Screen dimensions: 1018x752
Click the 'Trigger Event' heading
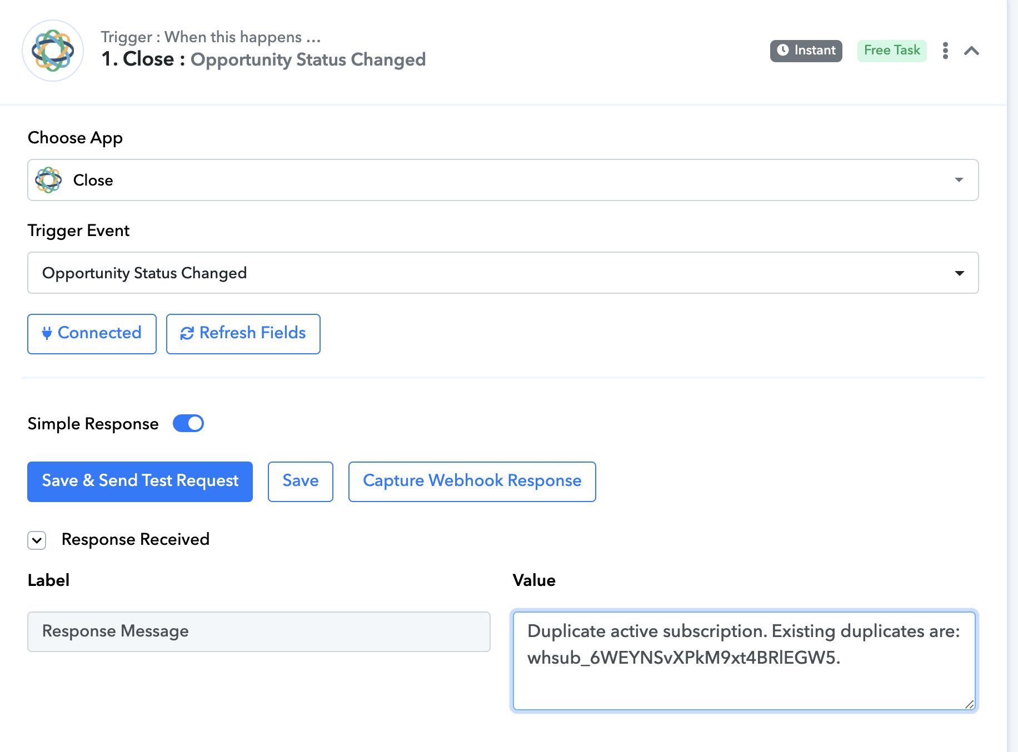coord(78,230)
